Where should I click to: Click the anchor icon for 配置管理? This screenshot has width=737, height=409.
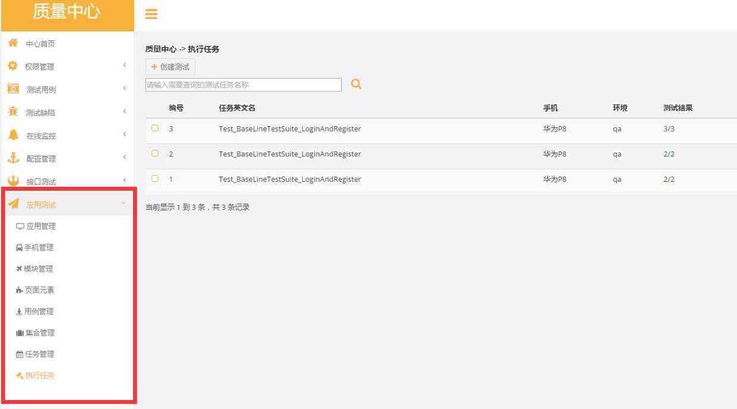point(13,158)
